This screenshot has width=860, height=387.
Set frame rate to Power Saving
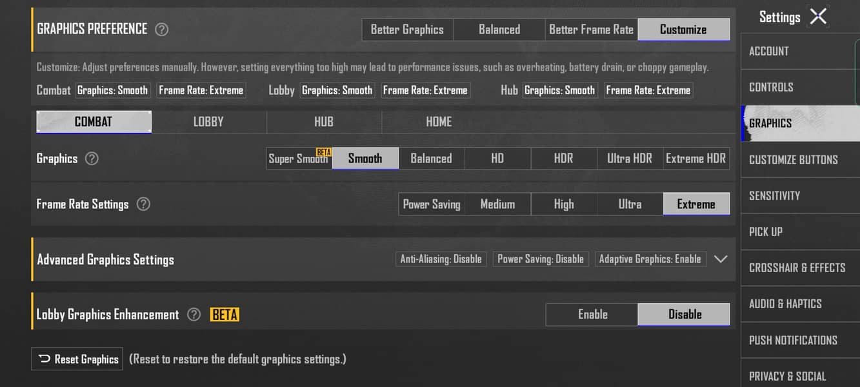tap(432, 204)
